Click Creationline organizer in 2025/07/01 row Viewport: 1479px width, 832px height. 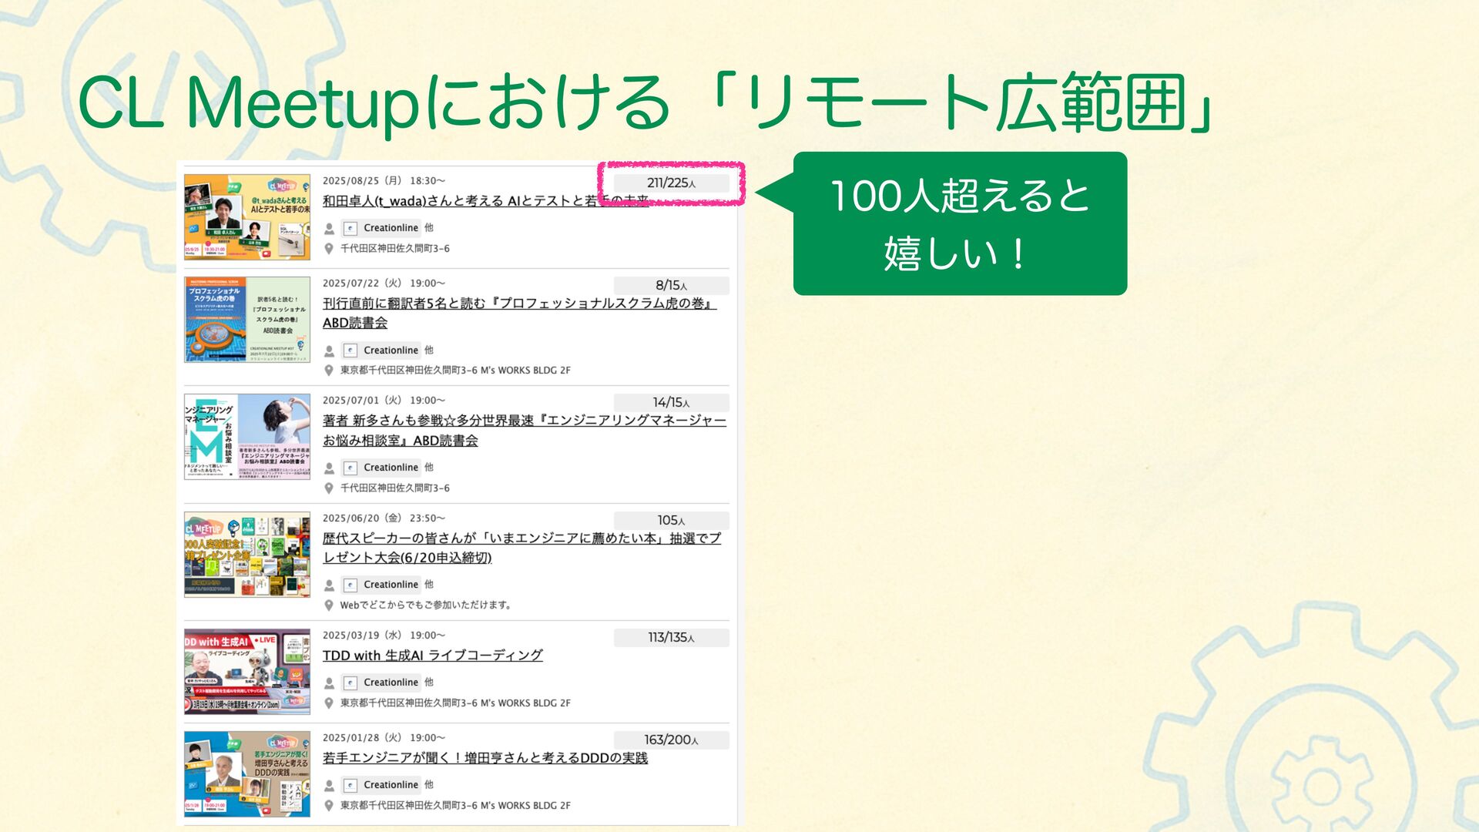coord(381,468)
